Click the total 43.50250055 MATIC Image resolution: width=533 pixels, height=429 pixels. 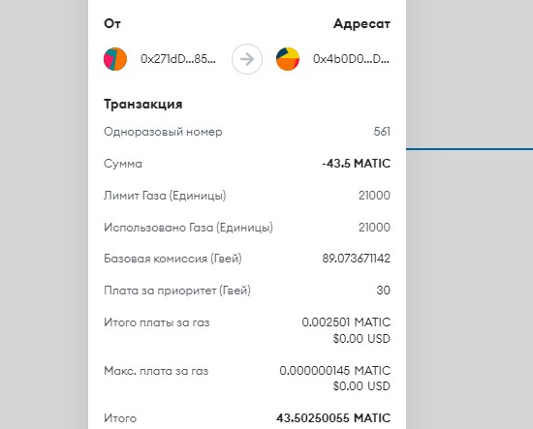coord(333,418)
